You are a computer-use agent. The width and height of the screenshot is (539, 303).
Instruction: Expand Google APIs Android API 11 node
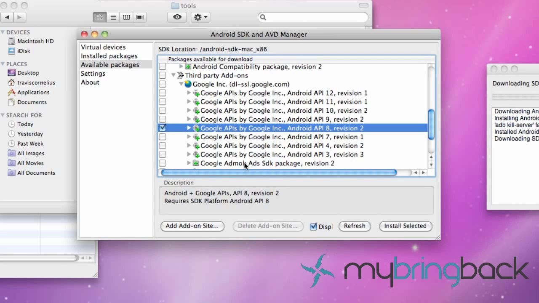(189, 102)
